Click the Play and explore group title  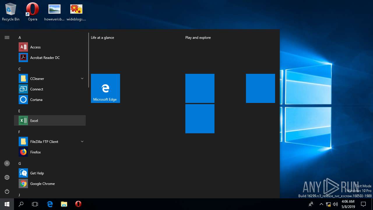point(198,38)
